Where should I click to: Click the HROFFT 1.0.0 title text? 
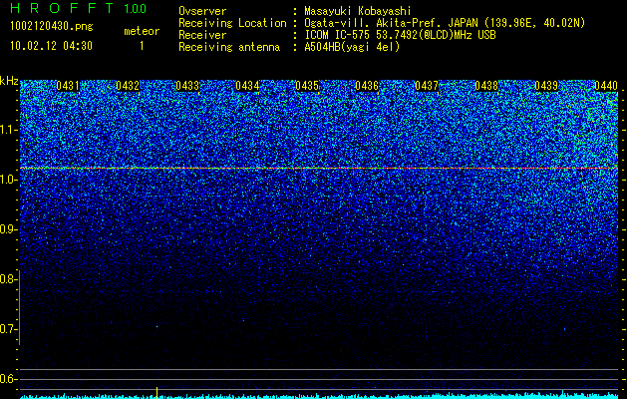pyautogui.click(x=78, y=8)
